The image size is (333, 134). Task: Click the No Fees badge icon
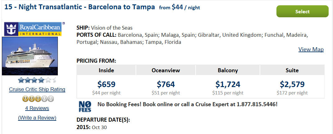[85, 107]
